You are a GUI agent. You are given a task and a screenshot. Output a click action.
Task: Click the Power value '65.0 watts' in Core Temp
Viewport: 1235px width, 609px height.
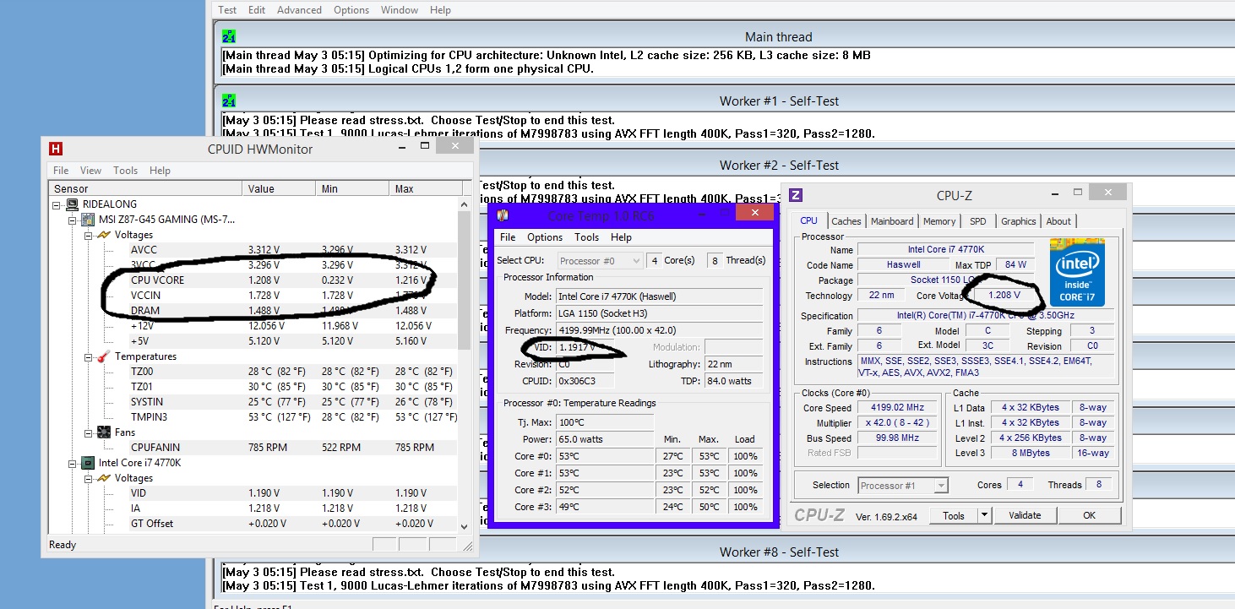[x=604, y=439]
